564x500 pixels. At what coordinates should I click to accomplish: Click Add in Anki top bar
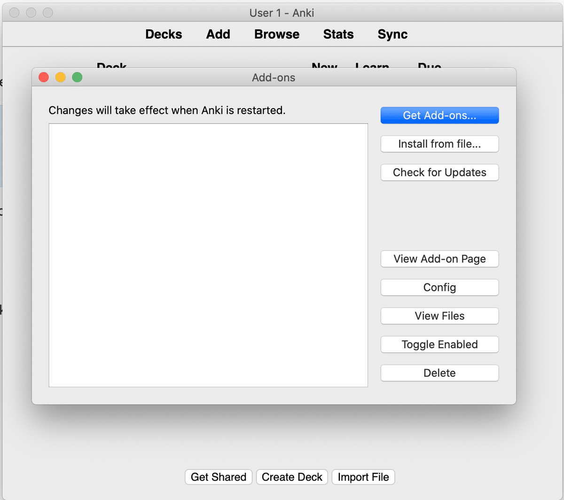tap(218, 34)
